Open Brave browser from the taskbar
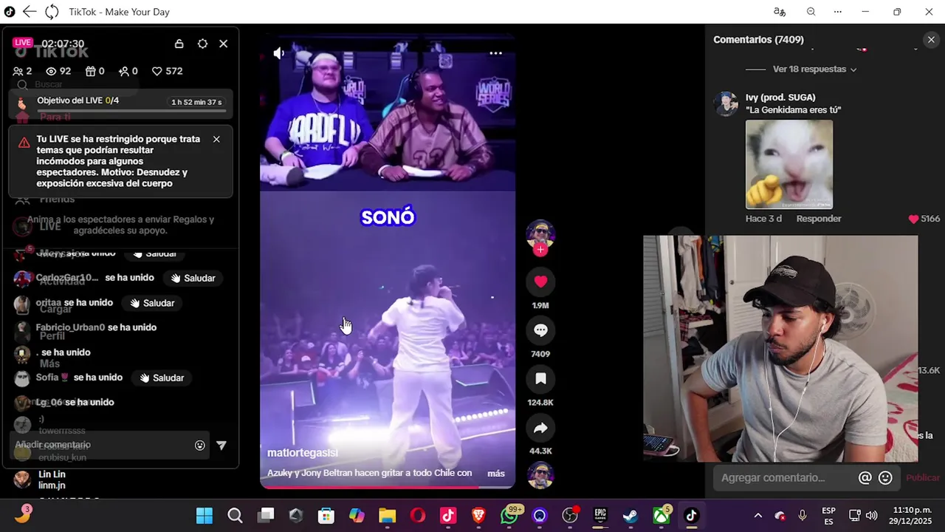 tap(478, 516)
